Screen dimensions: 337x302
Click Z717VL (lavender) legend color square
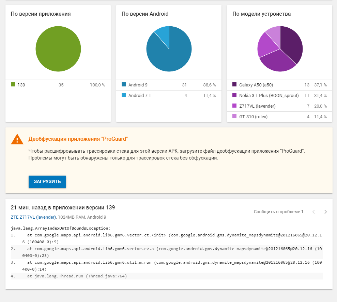pyautogui.click(x=234, y=106)
